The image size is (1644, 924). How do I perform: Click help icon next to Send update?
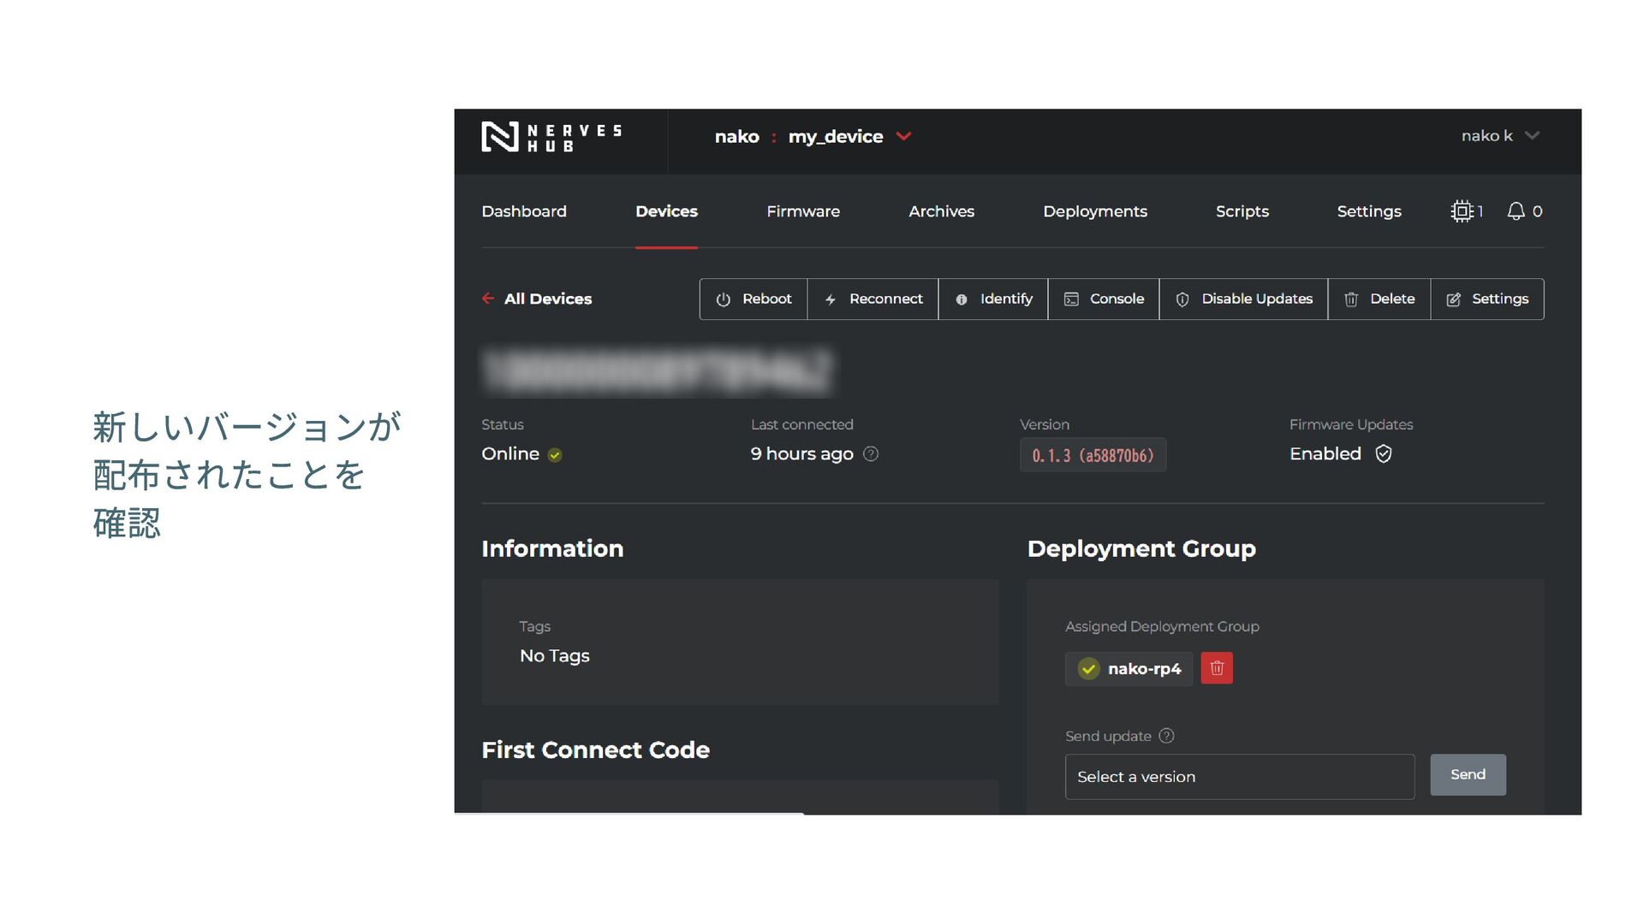click(x=1166, y=736)
